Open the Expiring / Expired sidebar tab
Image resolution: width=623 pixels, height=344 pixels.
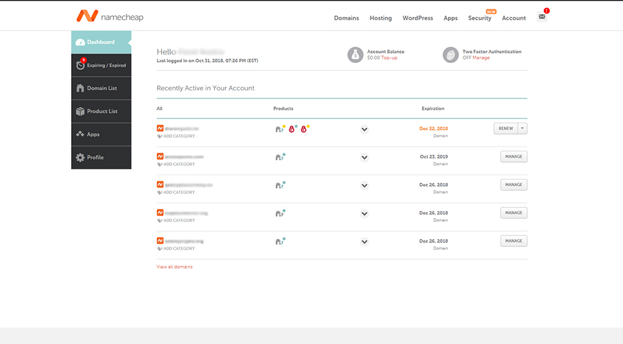click(x=102, y=65)
